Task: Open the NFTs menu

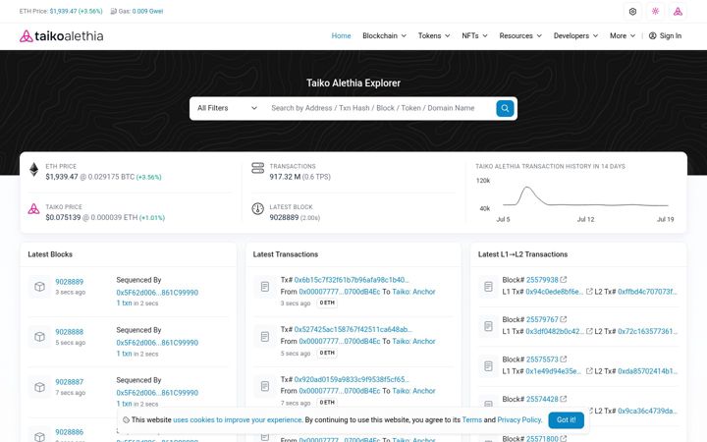Action: pos(474,35)
